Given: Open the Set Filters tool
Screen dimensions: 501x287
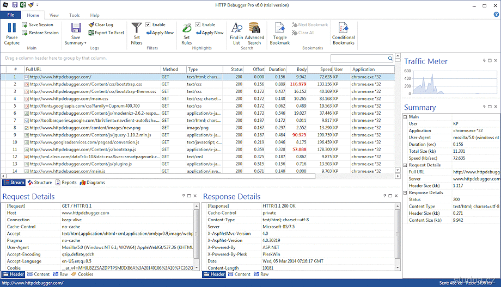Looking at the screenshot, I should tap(136, 28).
